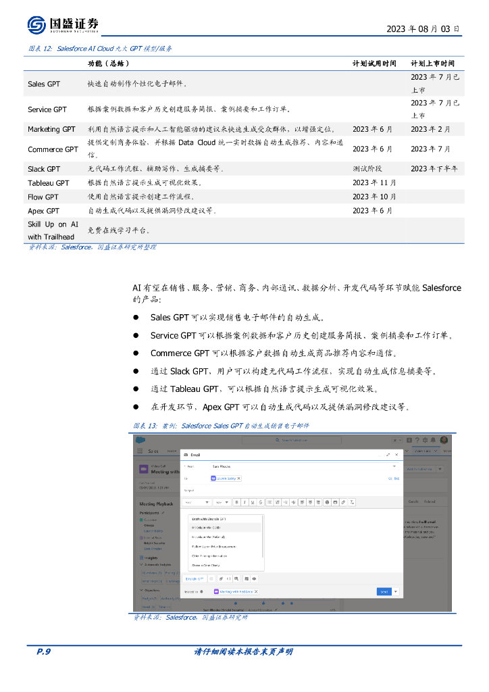
Task: Click the notifications bell icon
Action: pos(433,440)
